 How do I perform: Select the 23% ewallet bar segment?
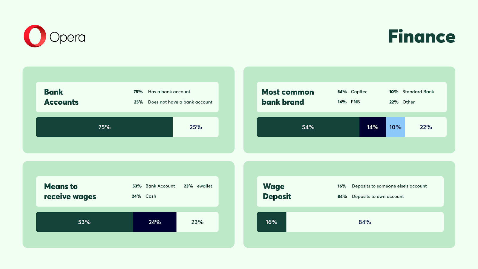click(x=197, y=222)
